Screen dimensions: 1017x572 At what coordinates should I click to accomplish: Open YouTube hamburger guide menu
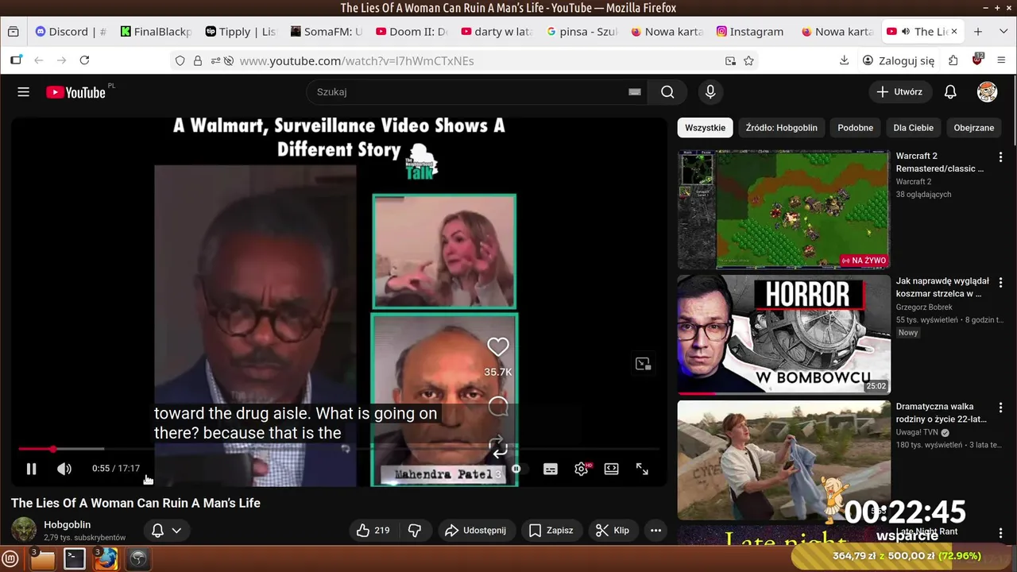(x=24, y=92)
